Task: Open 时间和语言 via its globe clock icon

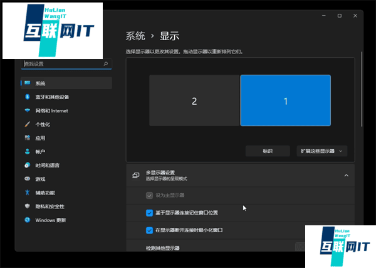Action: click(x=27, y=165)
